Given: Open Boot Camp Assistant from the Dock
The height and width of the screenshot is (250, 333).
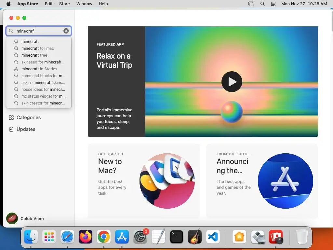Looking at the screenshot, I should click(258, 237).
